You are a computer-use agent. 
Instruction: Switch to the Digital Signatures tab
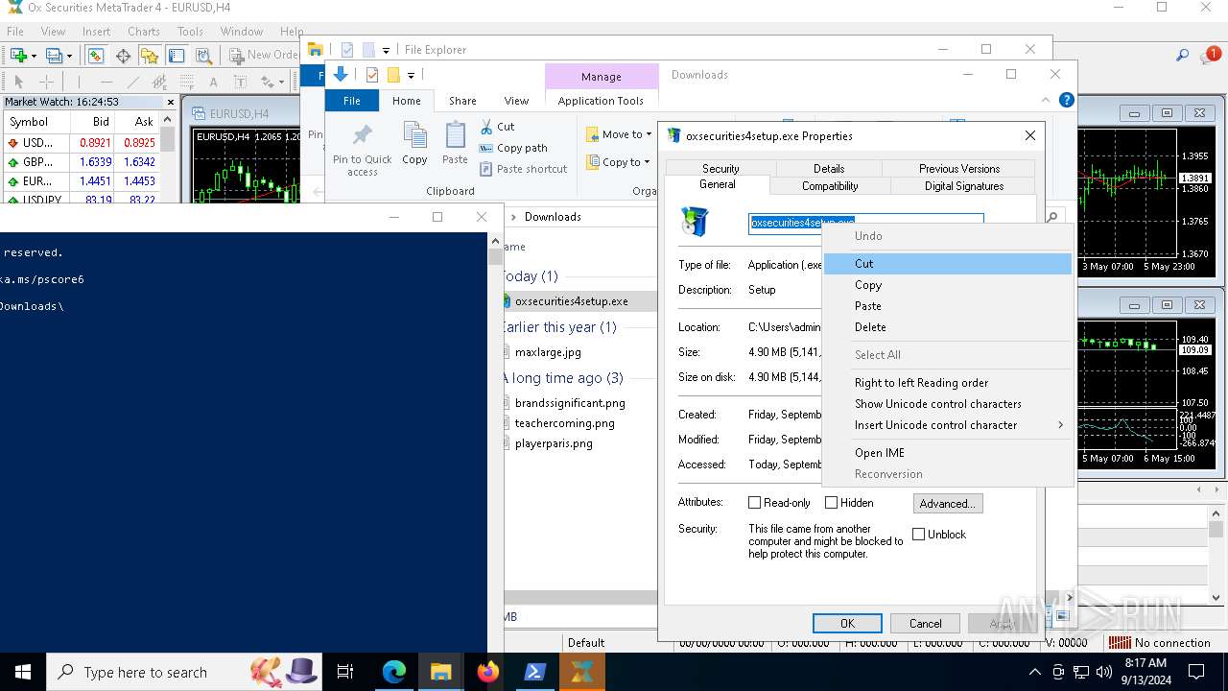coord(964,186)
